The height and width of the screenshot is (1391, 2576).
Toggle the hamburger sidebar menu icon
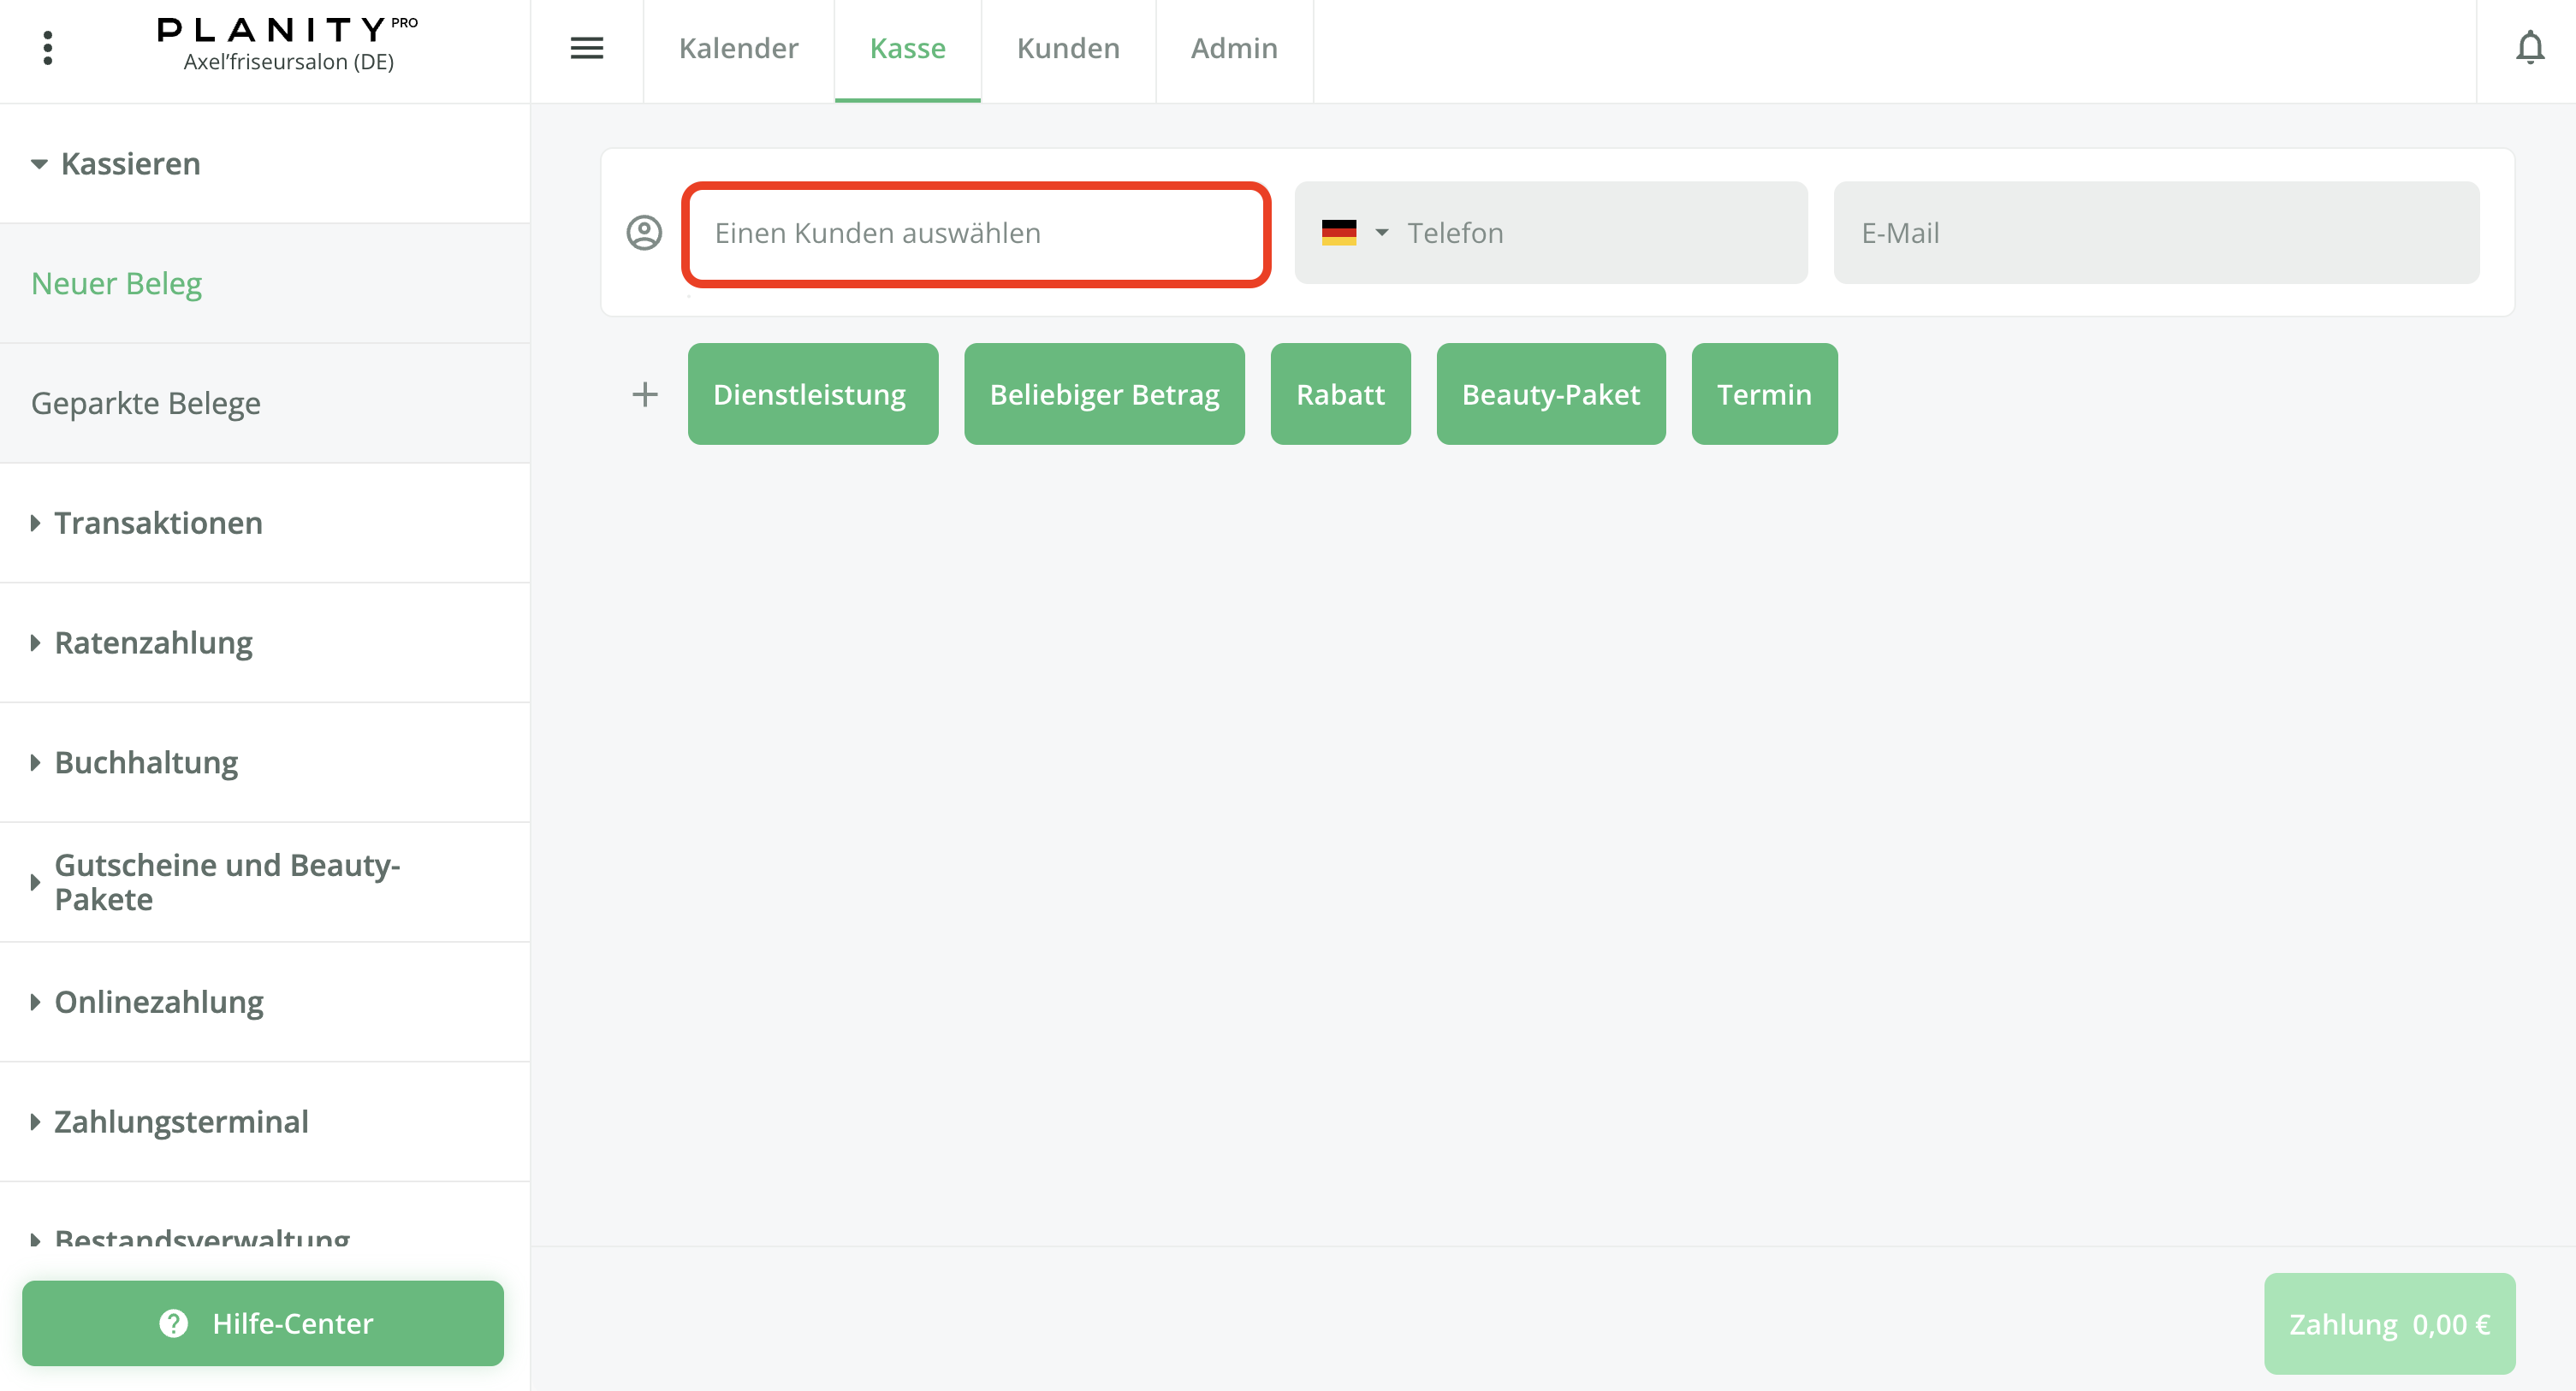tap(587, 48)
